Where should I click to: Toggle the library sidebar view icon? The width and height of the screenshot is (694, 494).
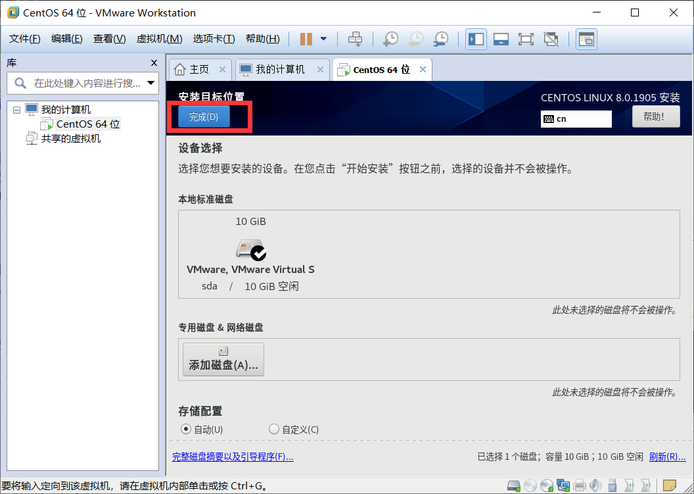point(476,39)
